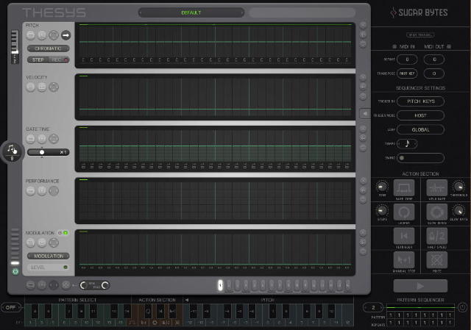Click first round icon in Gate Time lane

point(30,139)
